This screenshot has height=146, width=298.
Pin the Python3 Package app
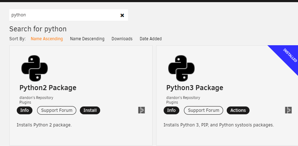click(288, 110)
